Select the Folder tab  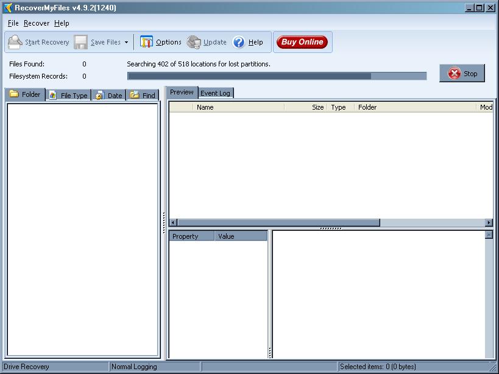tap(25, 94)
